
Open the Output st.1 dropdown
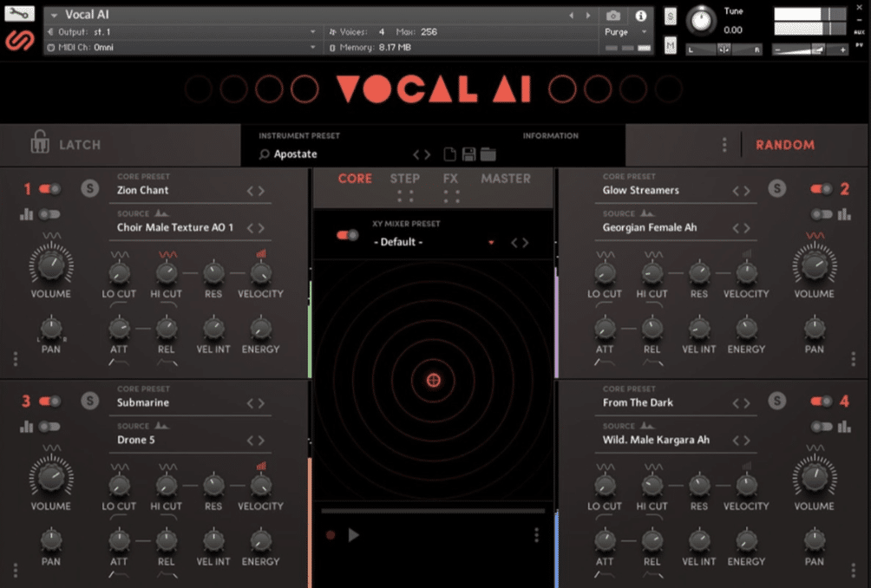tap(312, 32)
